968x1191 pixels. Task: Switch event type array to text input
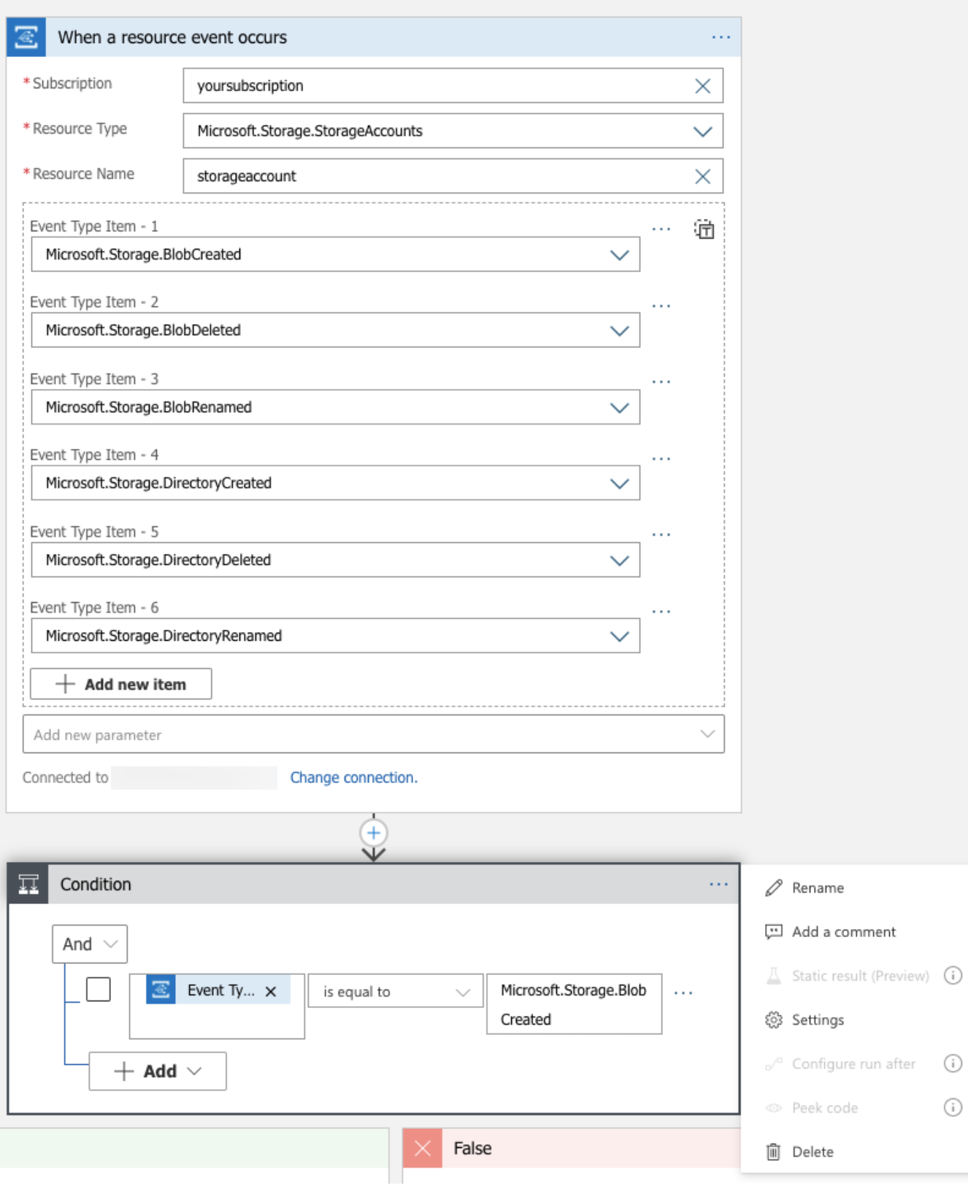704,230
